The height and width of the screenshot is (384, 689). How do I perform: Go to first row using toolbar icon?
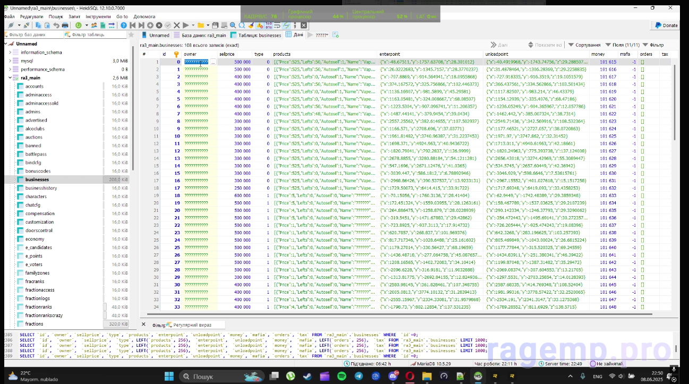coord(133,25)
